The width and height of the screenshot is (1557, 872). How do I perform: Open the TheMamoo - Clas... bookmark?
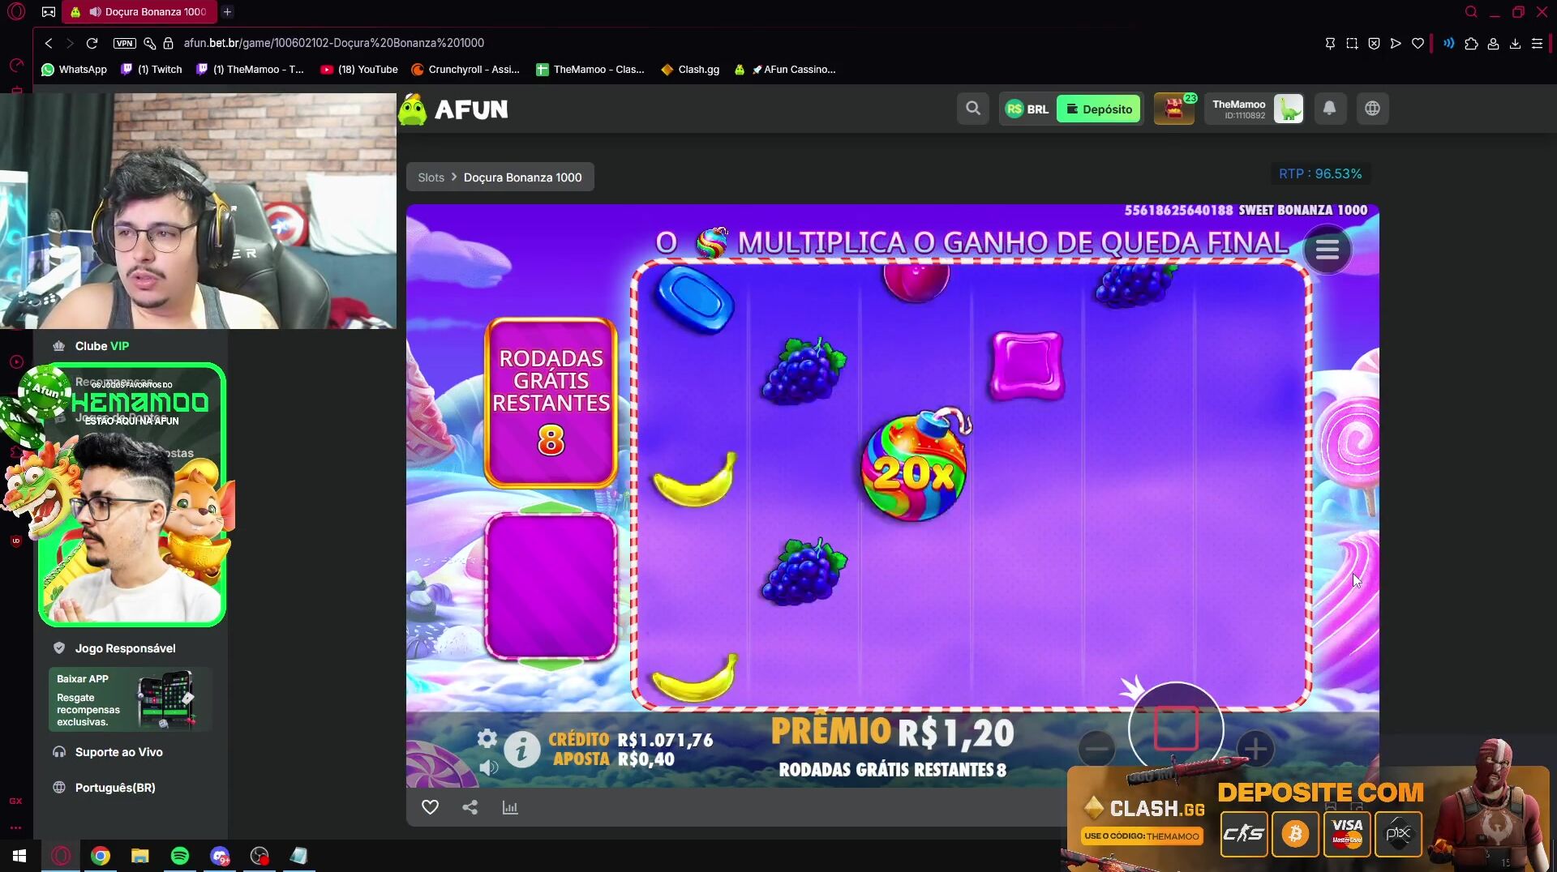(x=590, y=70)
